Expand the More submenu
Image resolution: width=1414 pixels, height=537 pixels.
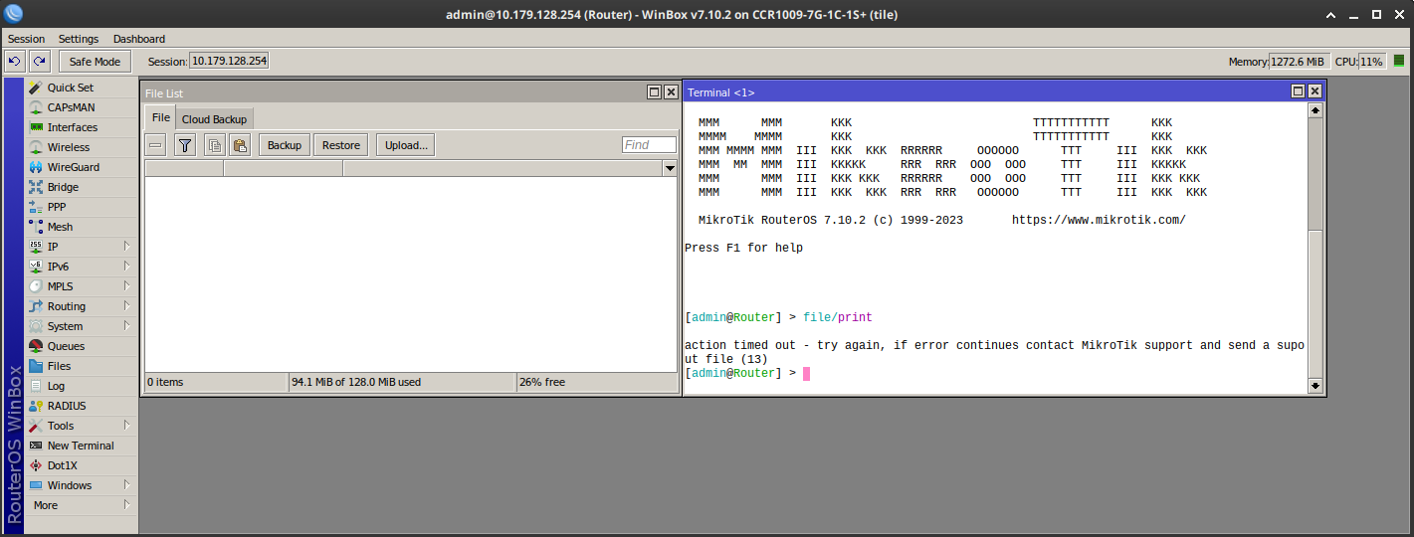point(126,505)
